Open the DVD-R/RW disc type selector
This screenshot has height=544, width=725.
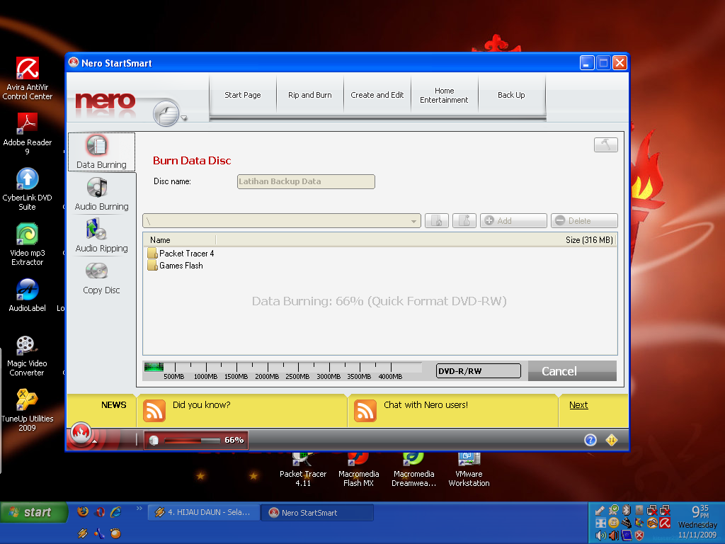coord(478,370)
